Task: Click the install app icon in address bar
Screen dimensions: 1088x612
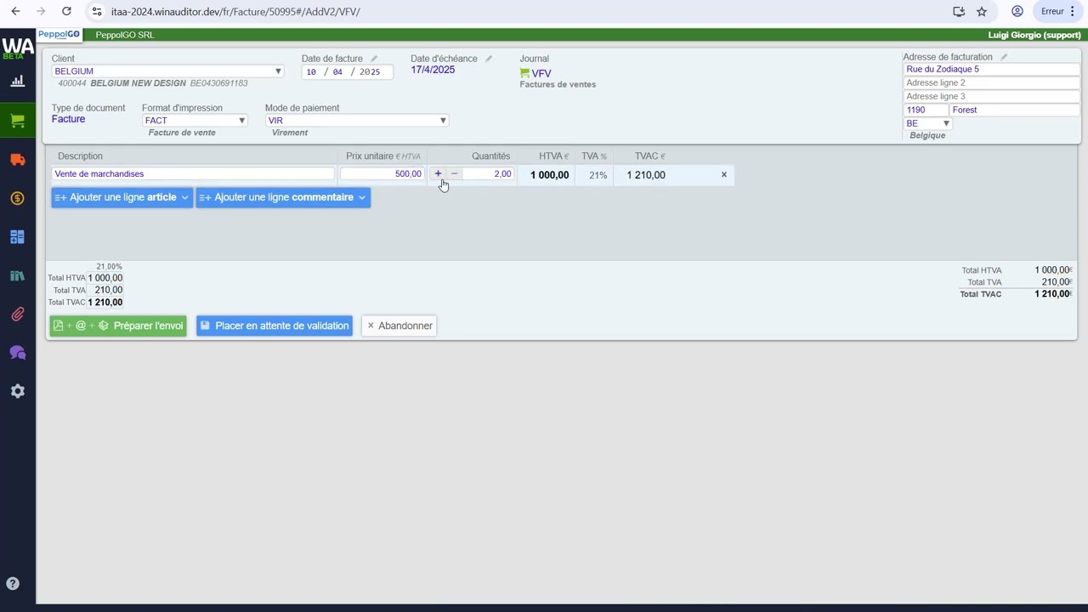Action: click(x=959, y=11)
